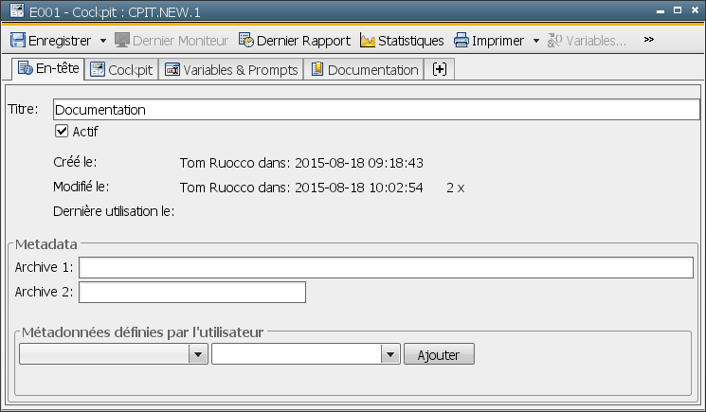Click the Imprimer printer icon
This screenshot has width=706, height=412.
point(462,41)
